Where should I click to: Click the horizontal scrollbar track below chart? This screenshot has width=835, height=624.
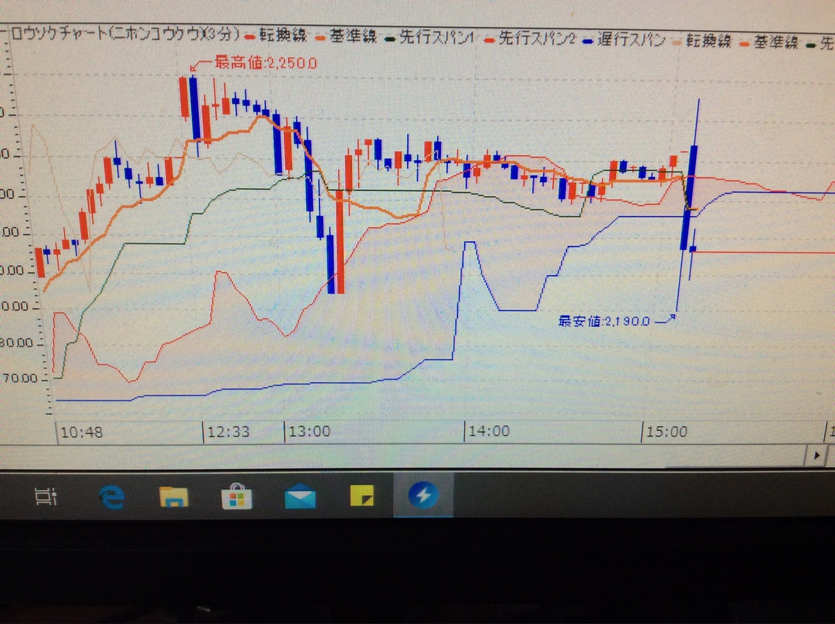coord(391,456)
